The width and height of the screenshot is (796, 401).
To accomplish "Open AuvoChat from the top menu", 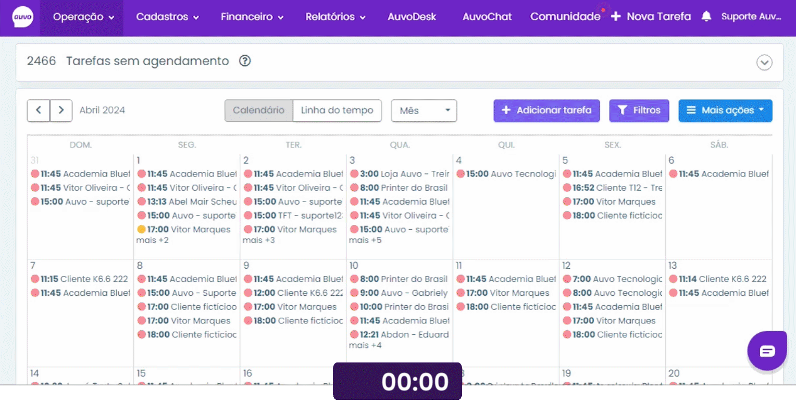I will (x=487, y=17).
